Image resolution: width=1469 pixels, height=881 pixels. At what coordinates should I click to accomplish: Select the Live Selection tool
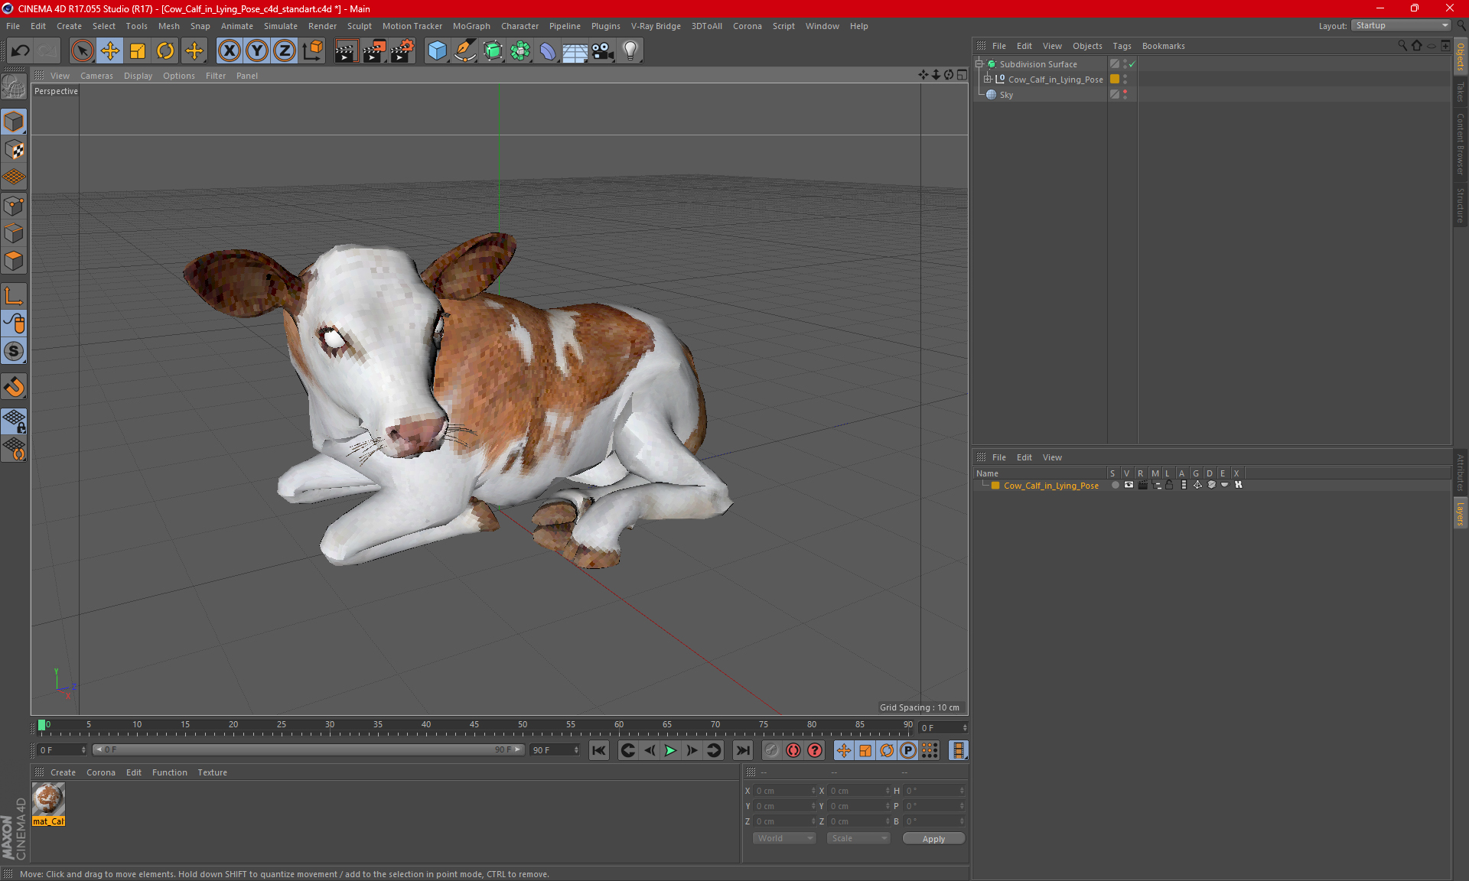click(82, 51)
